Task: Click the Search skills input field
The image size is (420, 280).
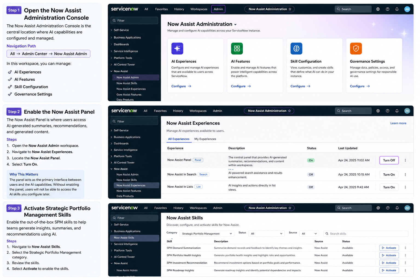Action: click(x=366, y=234)
